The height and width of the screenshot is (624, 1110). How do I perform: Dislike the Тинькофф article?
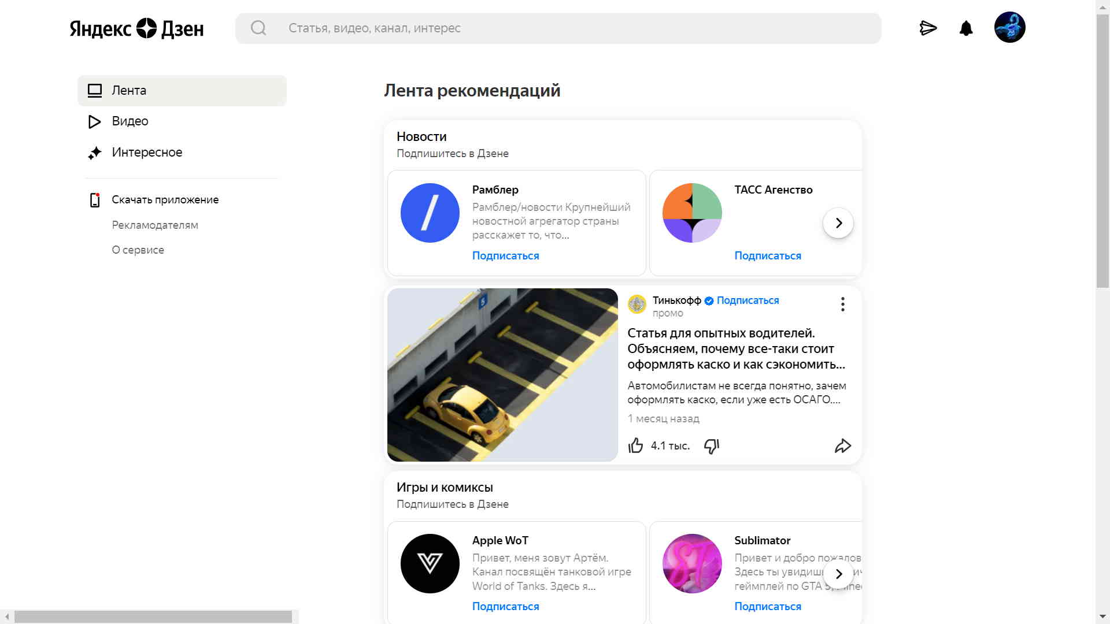(x=712, y=446)
